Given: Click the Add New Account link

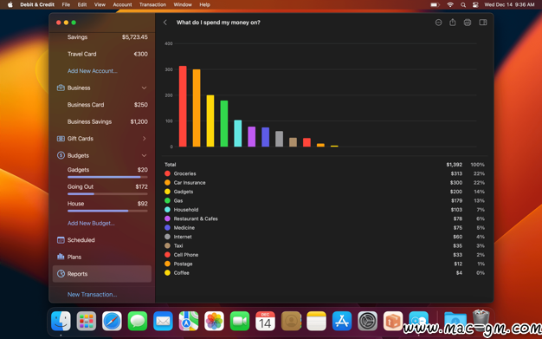Looking at the screenshot, I should (x=93, y=71).
